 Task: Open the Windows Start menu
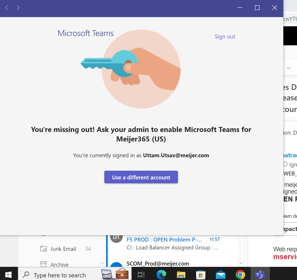pyautogui.click(x=8, y=274)
